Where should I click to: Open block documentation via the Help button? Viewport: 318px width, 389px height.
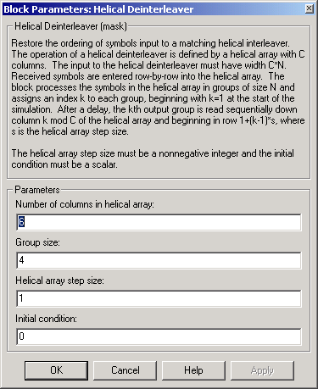193,370
